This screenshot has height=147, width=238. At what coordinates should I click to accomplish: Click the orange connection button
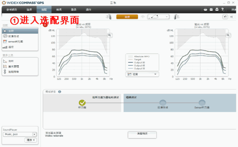[127, 17]
